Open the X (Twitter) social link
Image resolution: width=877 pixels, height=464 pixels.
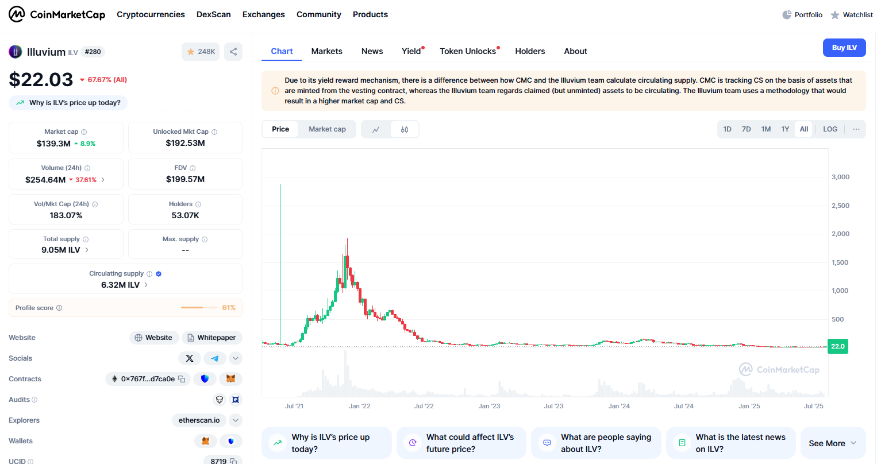point(190,358)
